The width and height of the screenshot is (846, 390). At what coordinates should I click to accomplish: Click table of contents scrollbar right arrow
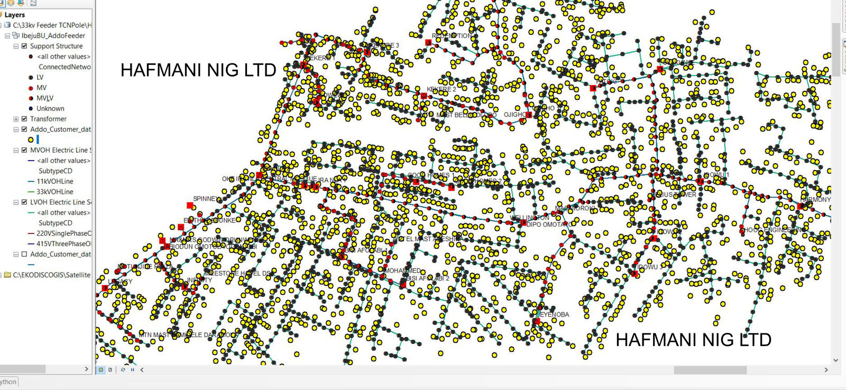(x=87, y=369)
